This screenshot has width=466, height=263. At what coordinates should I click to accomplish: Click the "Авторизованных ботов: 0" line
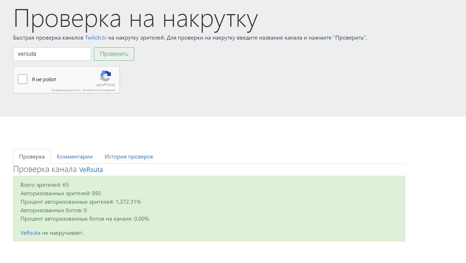53,210
